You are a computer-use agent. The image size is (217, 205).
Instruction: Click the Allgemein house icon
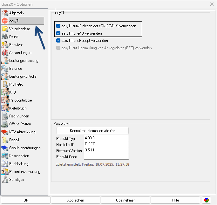click(x=5, y=13)
